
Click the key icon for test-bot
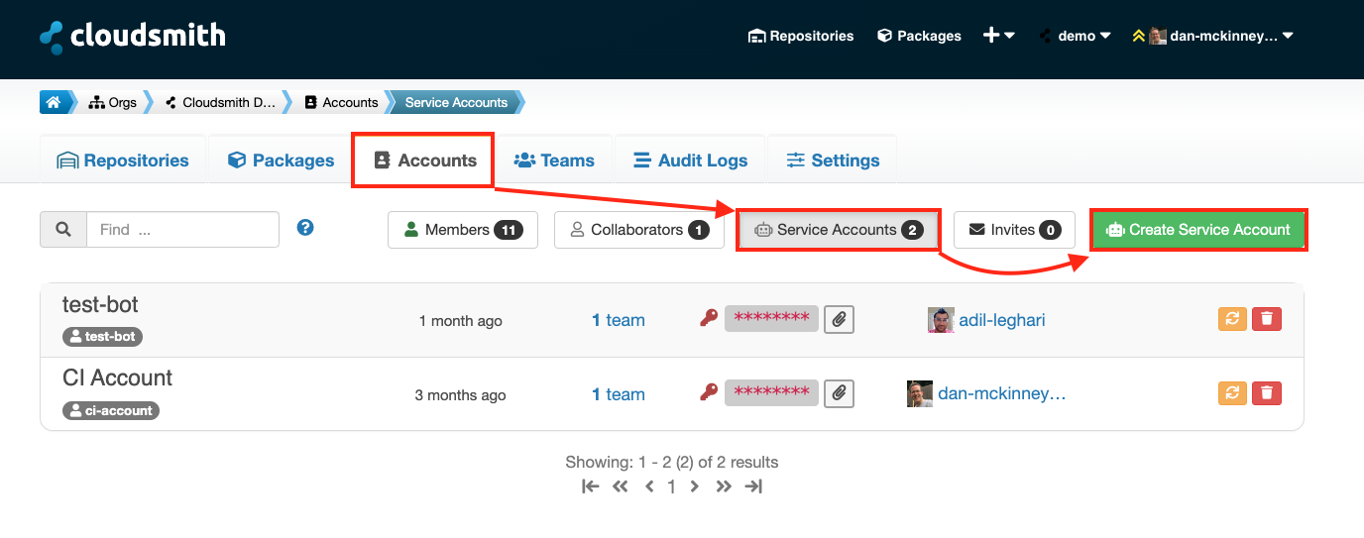(708, 319)
